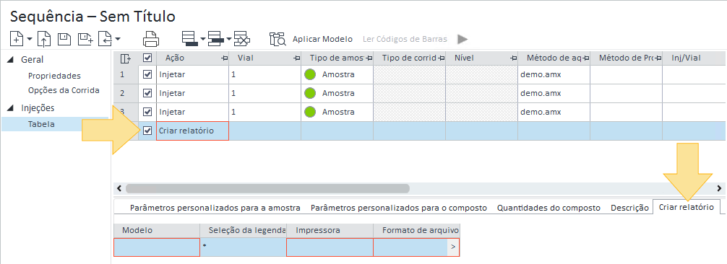Click the delete row icon
The image size is (727, 264).
click(242, 39)
